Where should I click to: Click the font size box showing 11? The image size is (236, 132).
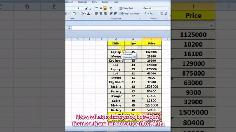(x=79, y=8)
